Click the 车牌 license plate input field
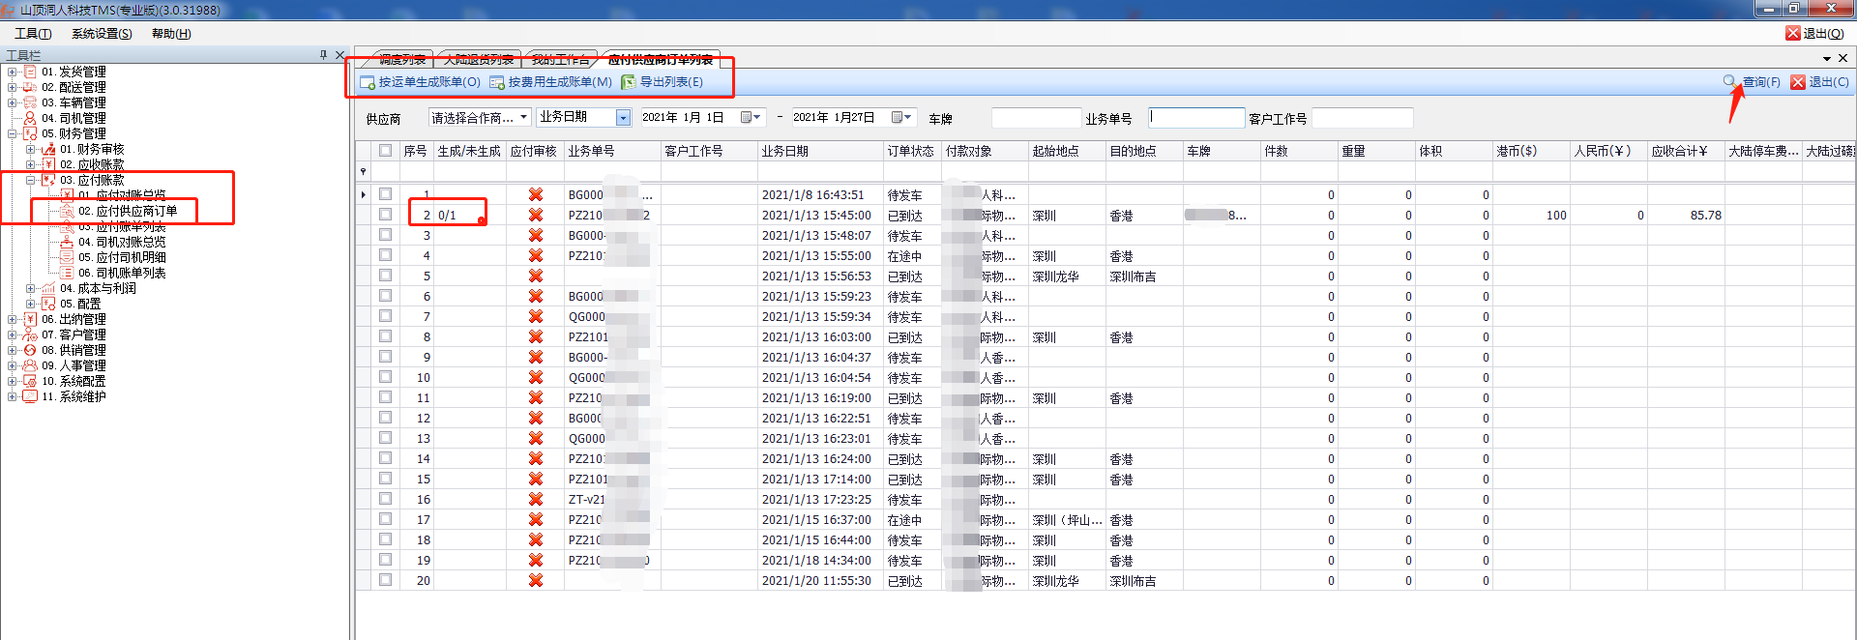 point(1035,118)
